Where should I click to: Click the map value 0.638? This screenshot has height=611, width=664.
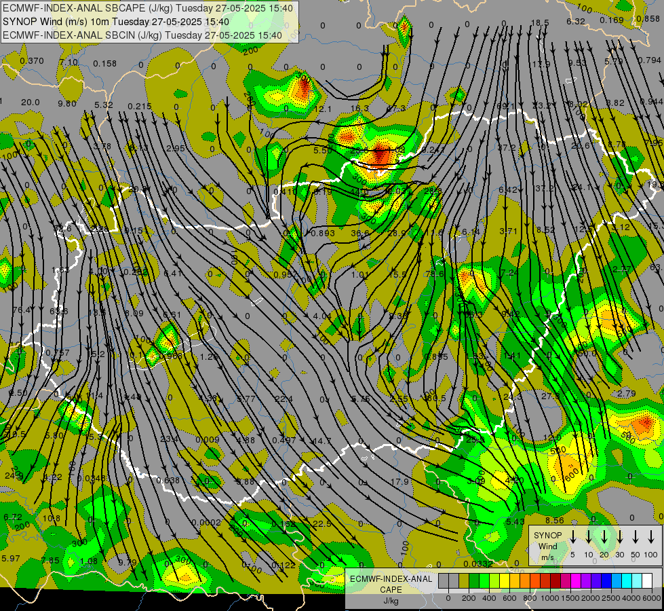[168, 481]
